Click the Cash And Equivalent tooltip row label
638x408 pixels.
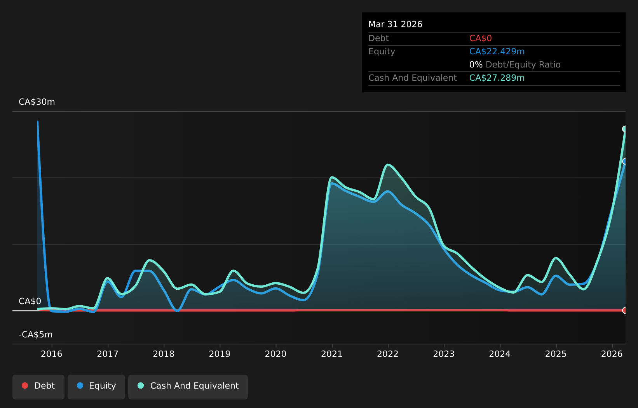point(412,78)
